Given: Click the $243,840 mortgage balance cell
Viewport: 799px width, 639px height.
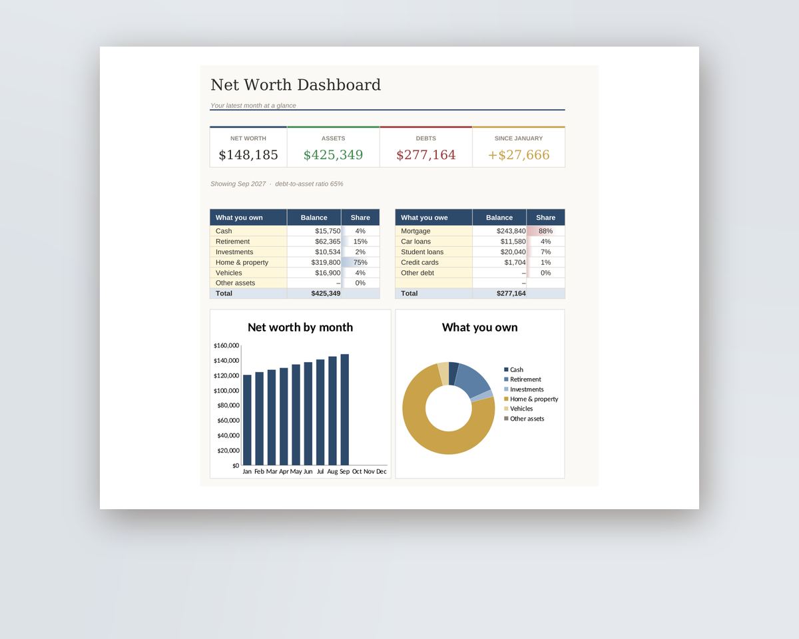Looking at the screenshot, I should point(499,231).
